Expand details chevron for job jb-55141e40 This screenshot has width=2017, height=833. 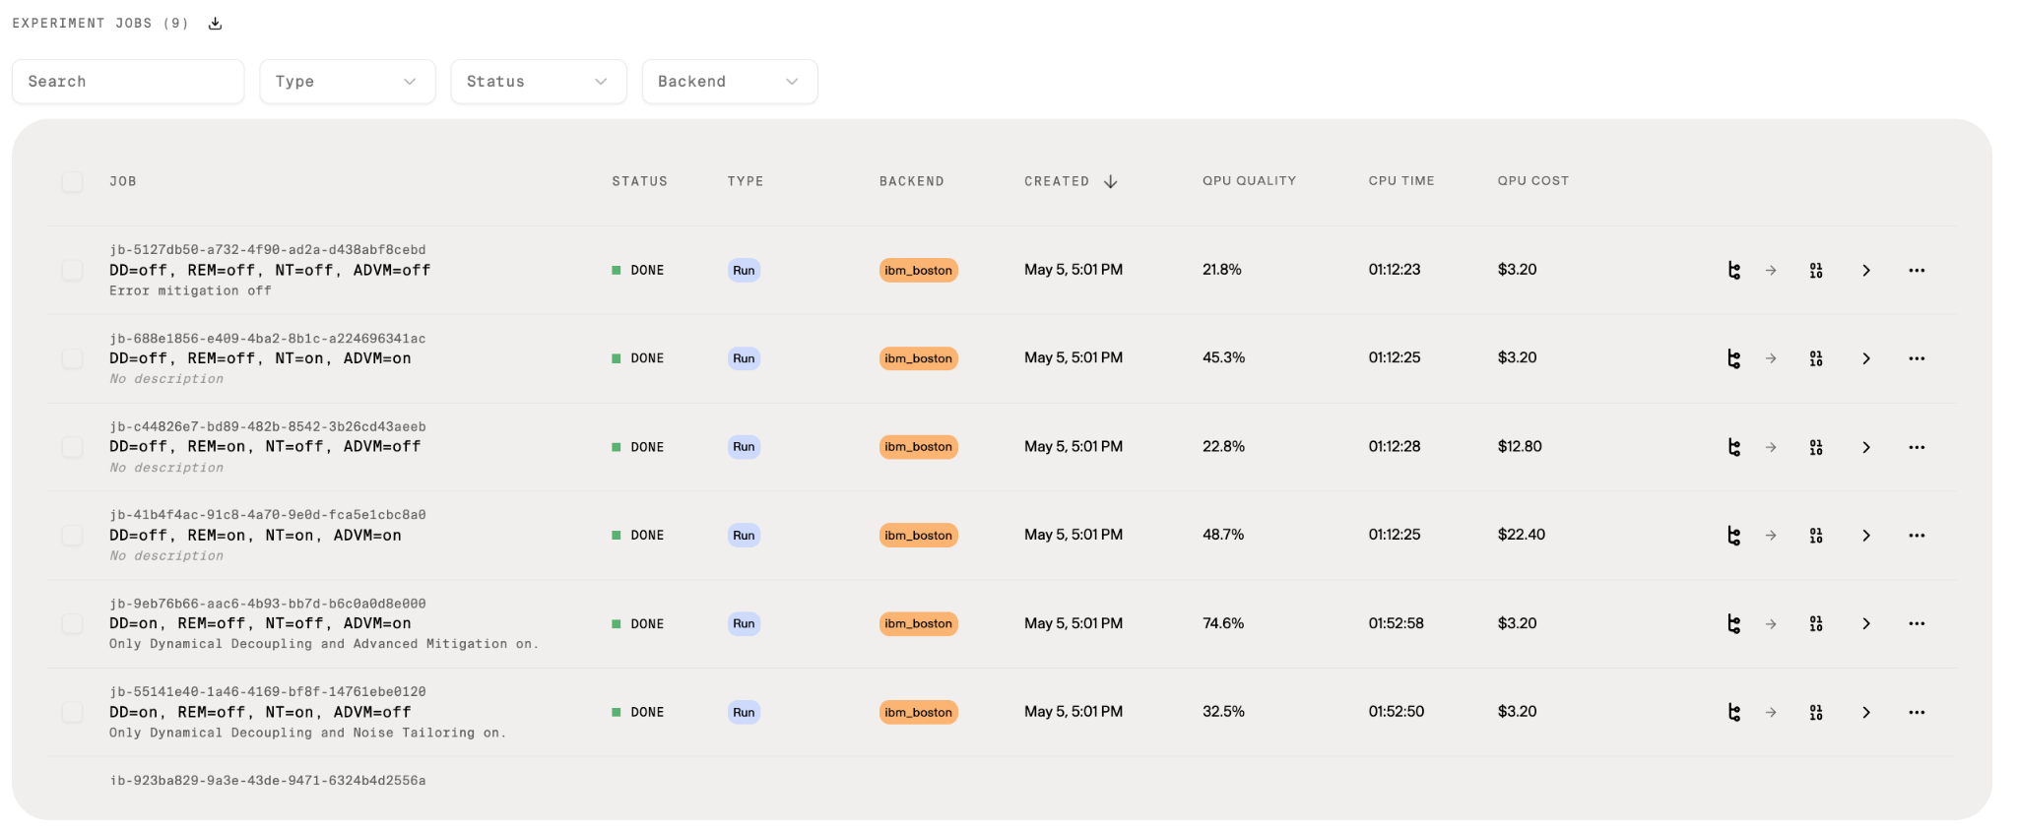click(1866, 713)
